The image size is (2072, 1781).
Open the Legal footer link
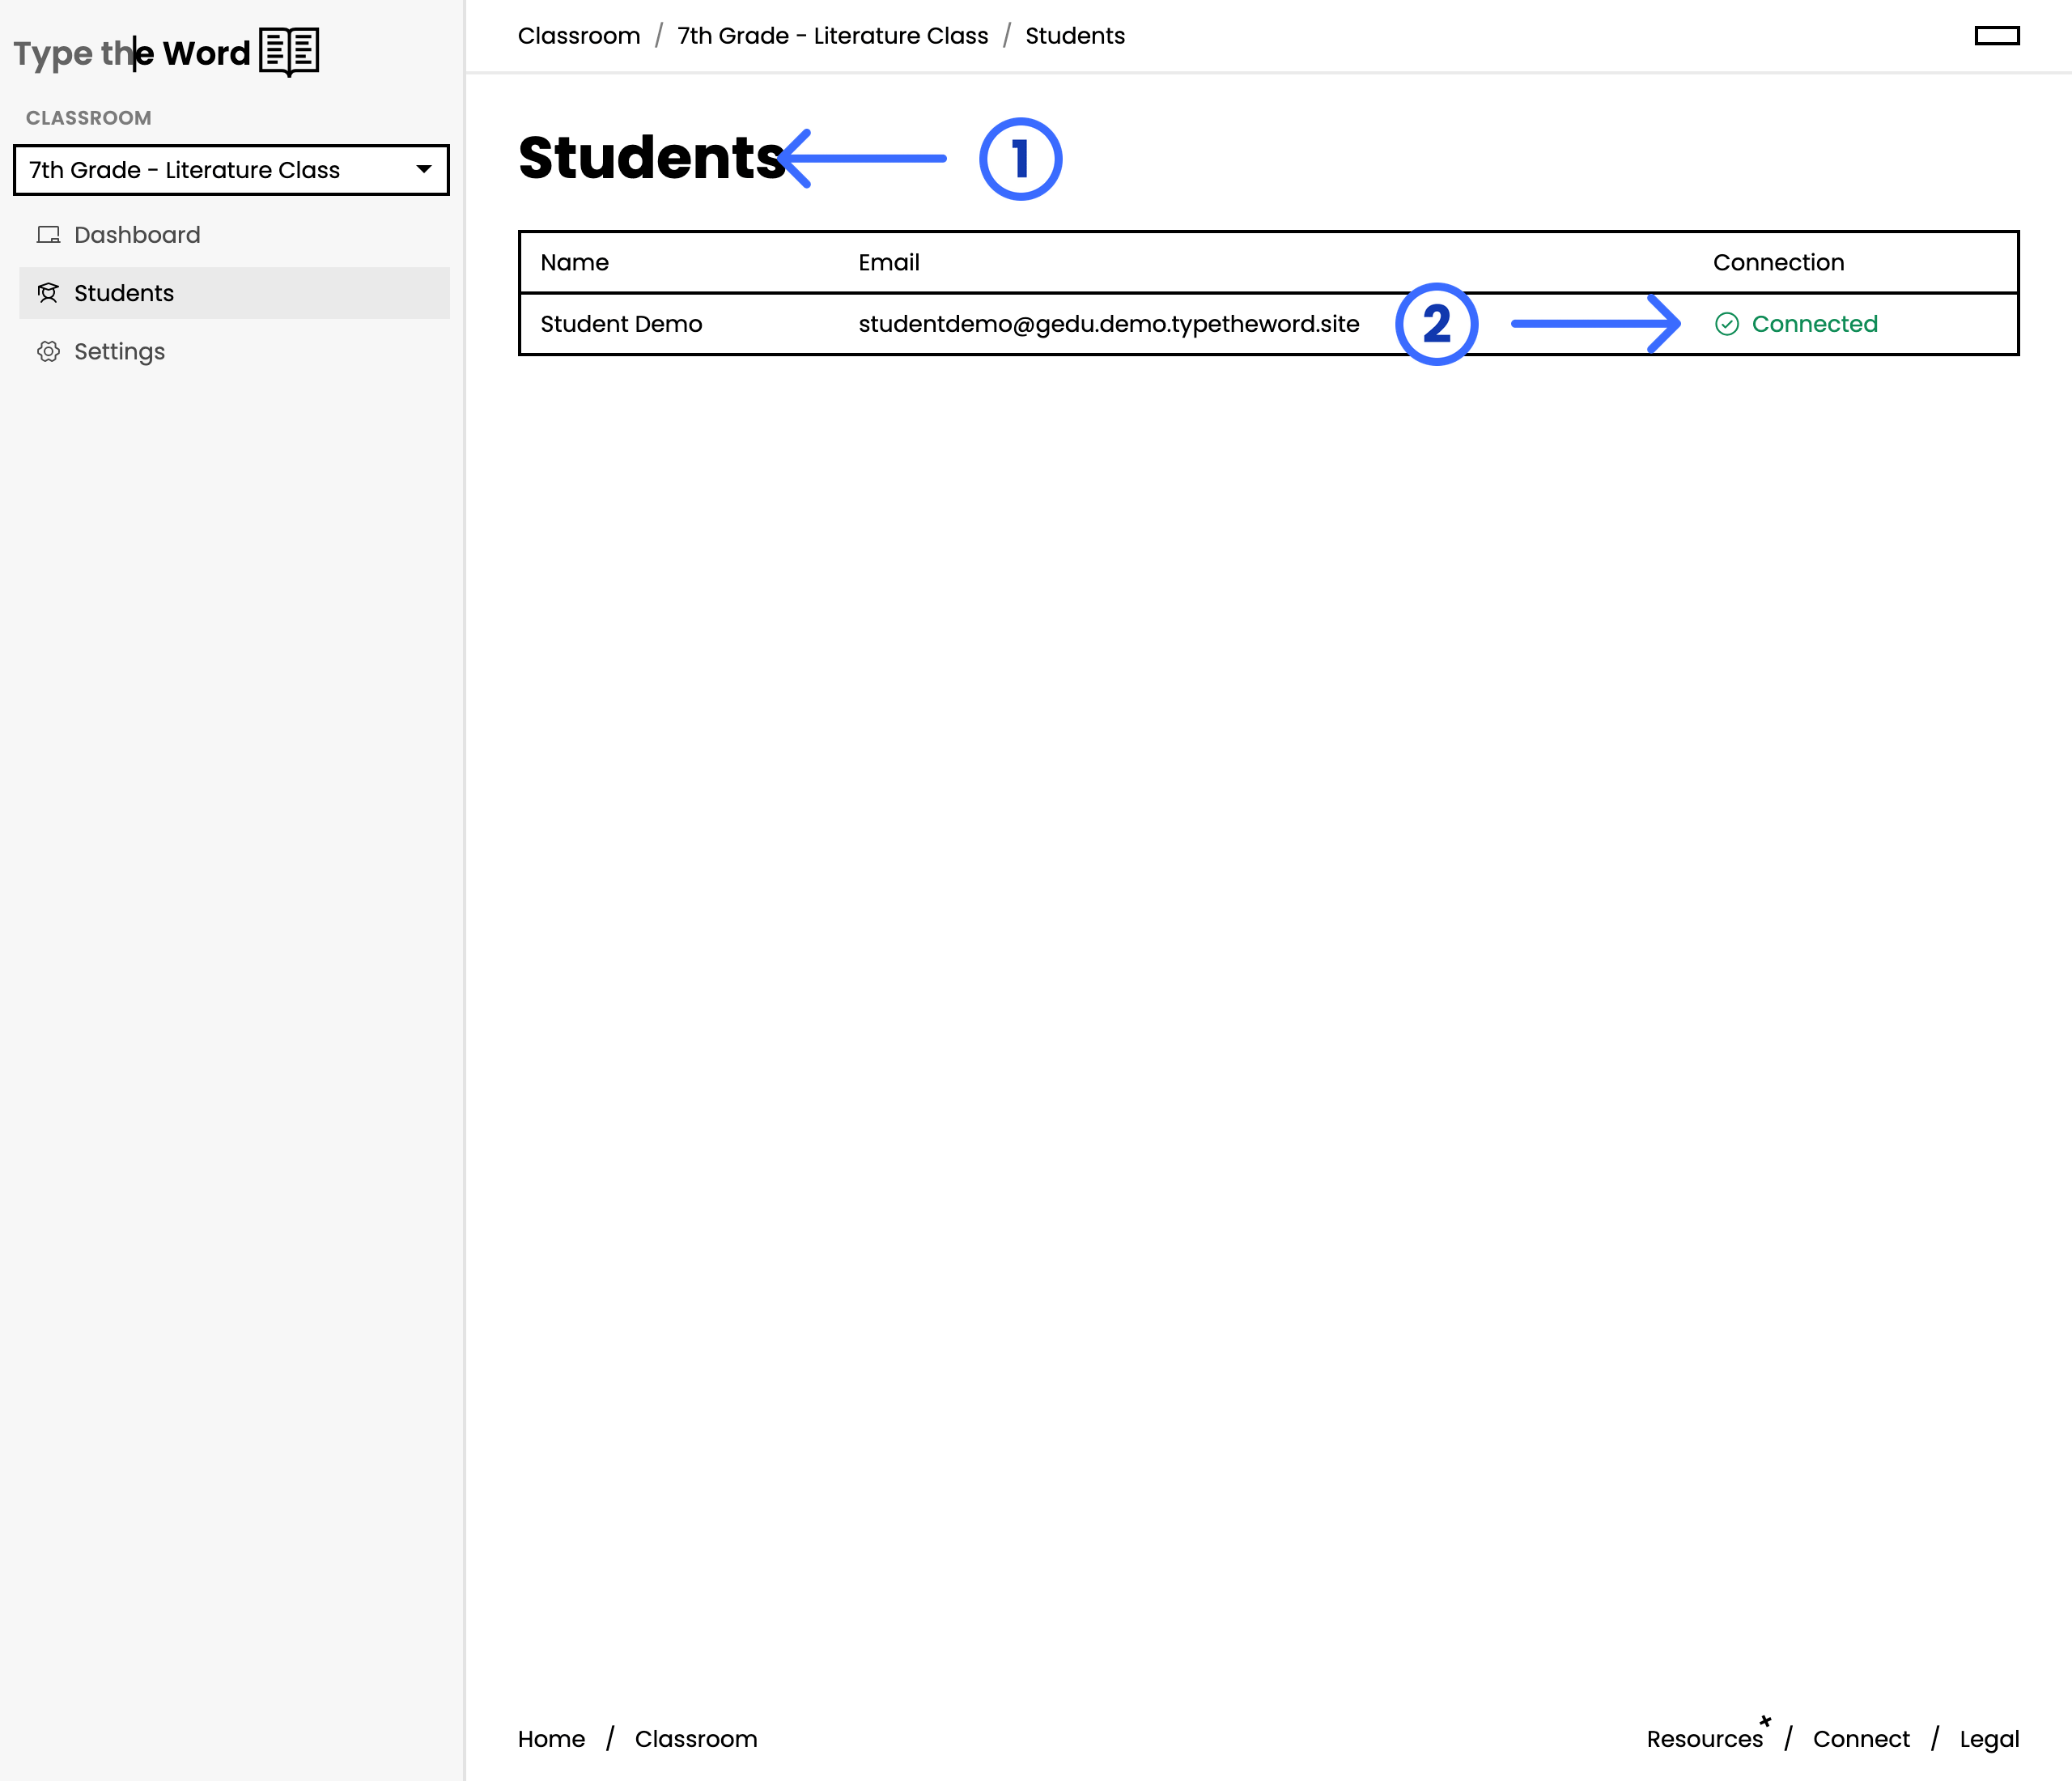tap(1989, 1740)
